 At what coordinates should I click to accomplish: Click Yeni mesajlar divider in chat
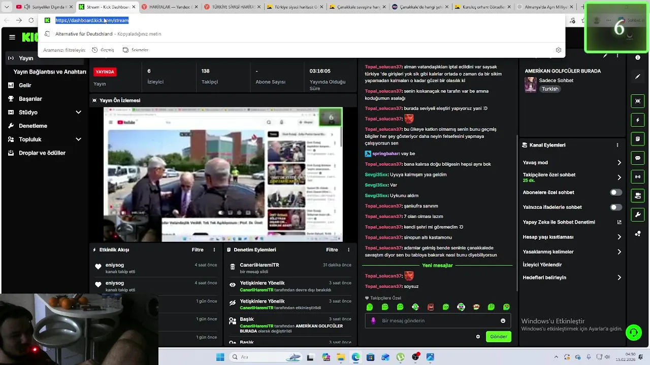click(437, 266)
